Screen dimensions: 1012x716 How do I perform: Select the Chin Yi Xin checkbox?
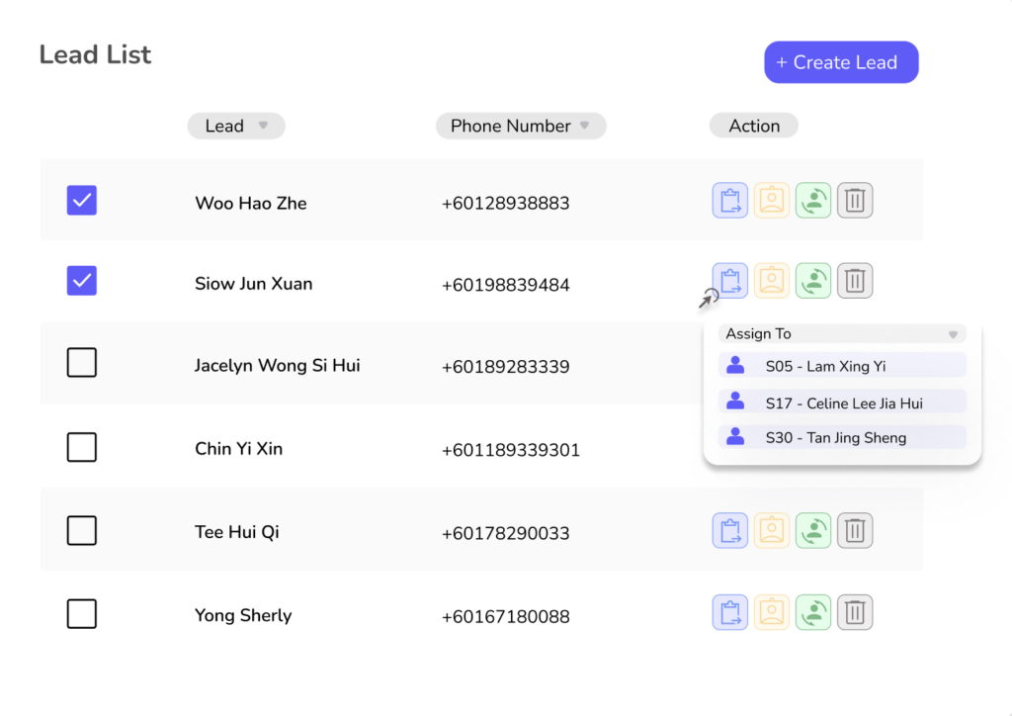point(82,448)
